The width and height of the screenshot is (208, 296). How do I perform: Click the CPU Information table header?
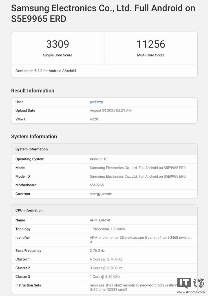tap(29, 210)
